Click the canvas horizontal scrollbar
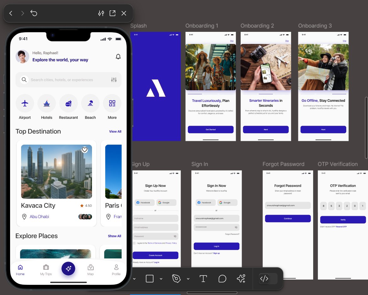The height and width of the screenshot is (295, 368). tap(212, 293)
